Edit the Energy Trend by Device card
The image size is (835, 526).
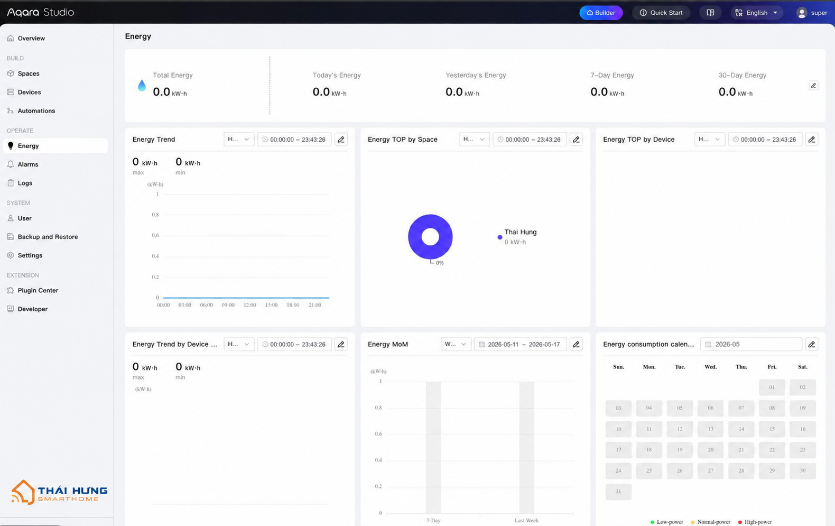click(341, 344)
